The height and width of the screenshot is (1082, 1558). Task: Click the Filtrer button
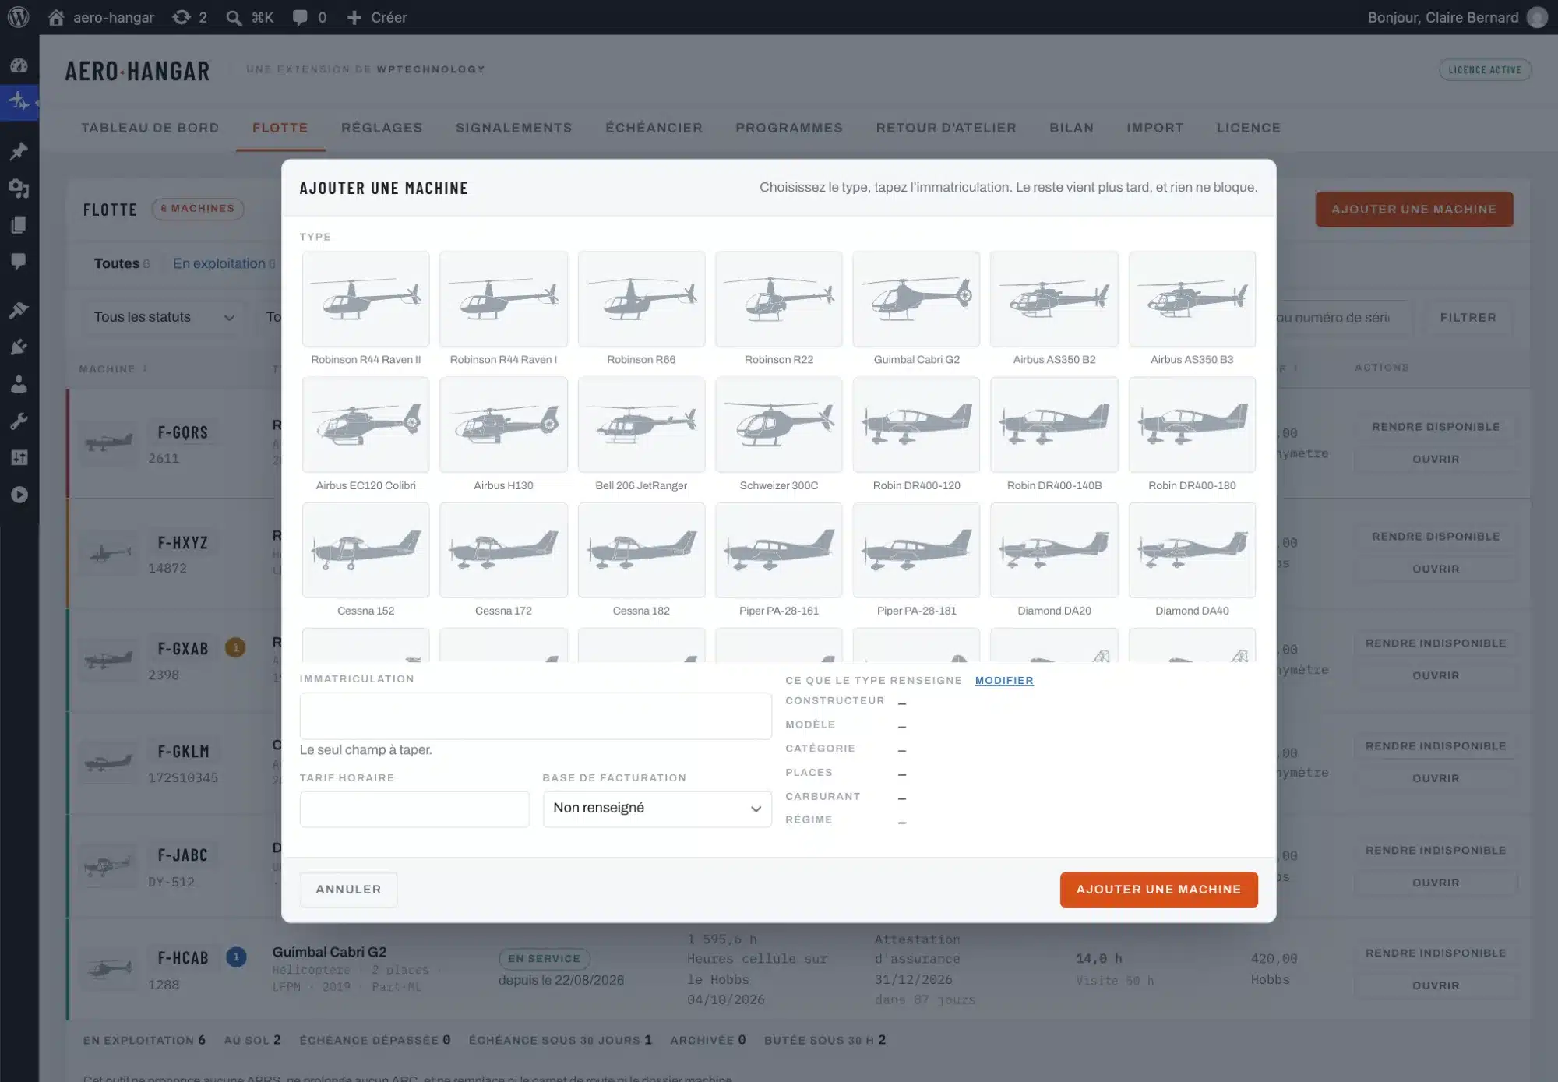1468,317
